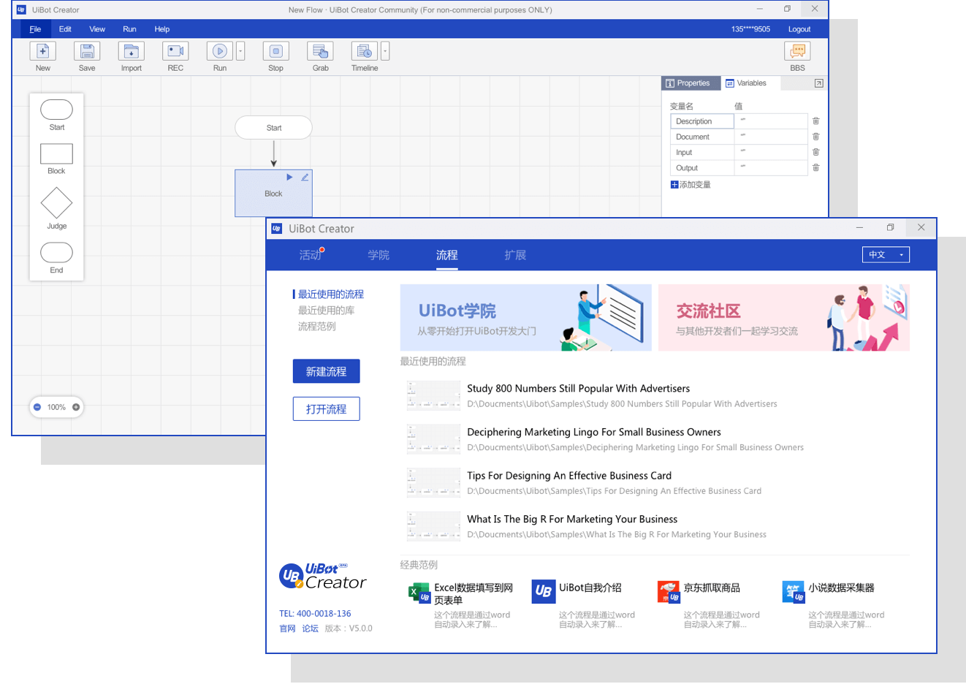
Task: Click the Description variable name field
Action: [702, 121]
